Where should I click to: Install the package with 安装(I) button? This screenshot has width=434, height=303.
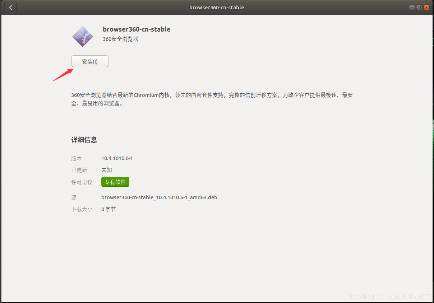point(90,61)
